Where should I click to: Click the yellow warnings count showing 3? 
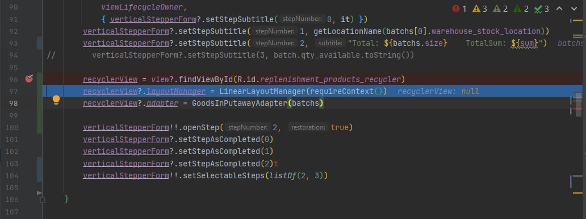[x=480, y=8]
